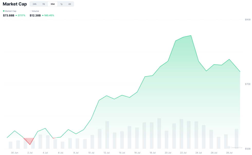The image size is (252, 155).
Task: Select the 7d time range tab
Action: [43, 4]
